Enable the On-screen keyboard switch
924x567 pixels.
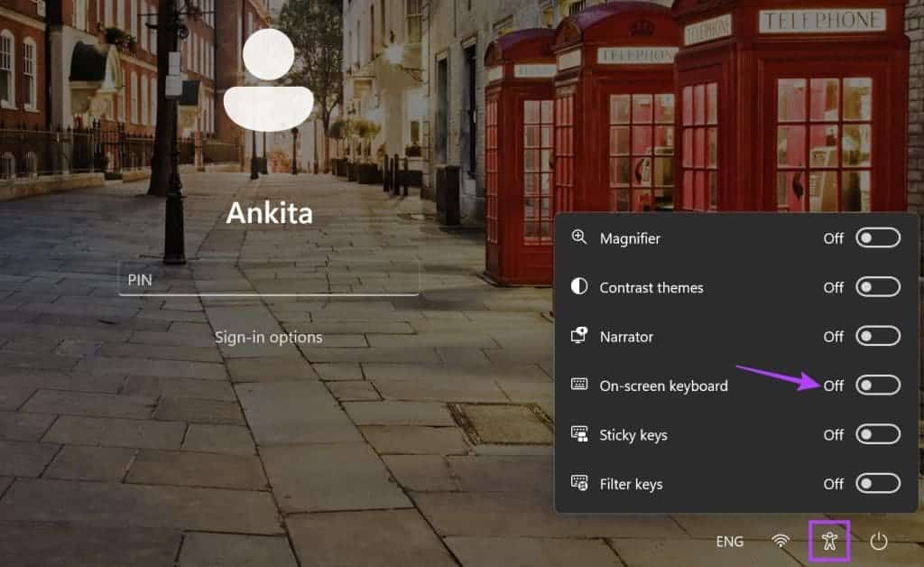click(x=877, y=386)
